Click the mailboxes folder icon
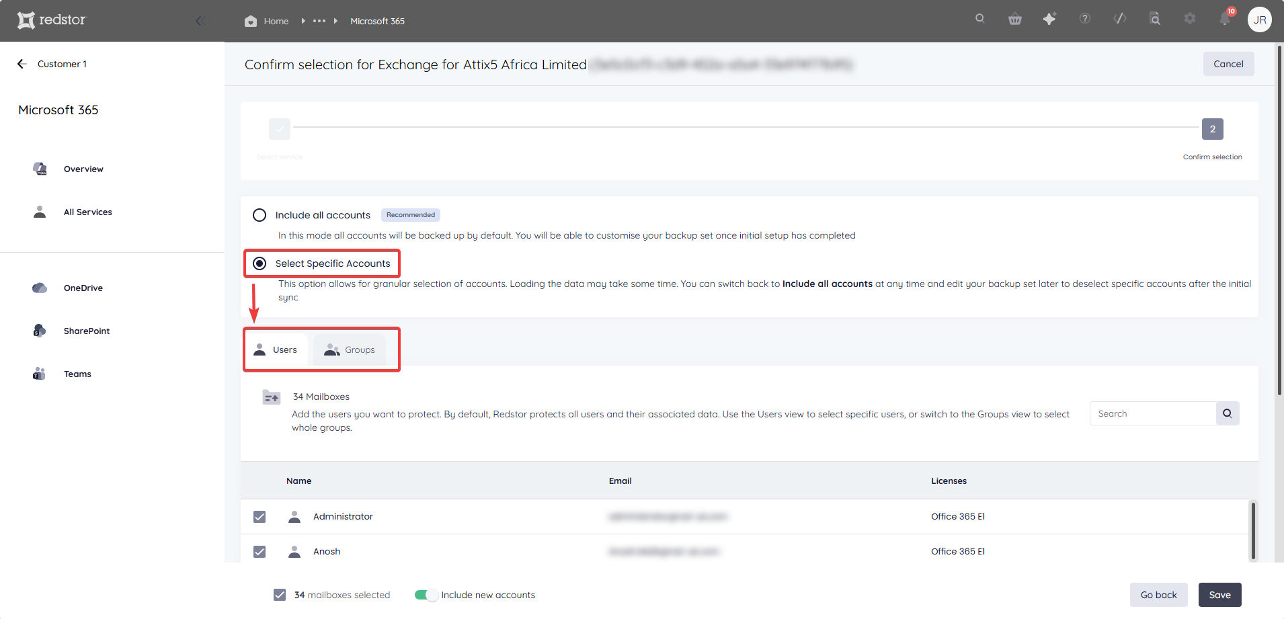The image size is (1284, 619). coord(272,397)
